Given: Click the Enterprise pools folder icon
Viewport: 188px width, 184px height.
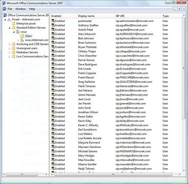Looking at the screenshot, I should click(x=13, y=23).
